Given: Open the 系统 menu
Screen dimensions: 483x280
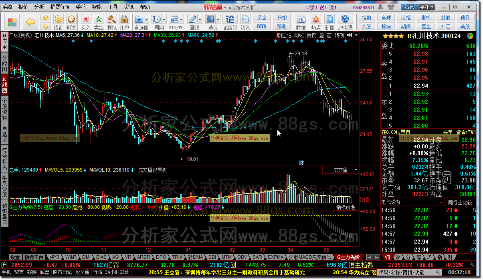Looking at the screenshot, I should [x=7, y=7].
